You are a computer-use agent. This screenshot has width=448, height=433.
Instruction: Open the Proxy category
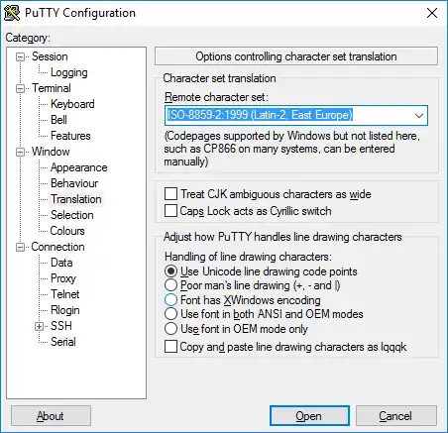tap(63, 278)
